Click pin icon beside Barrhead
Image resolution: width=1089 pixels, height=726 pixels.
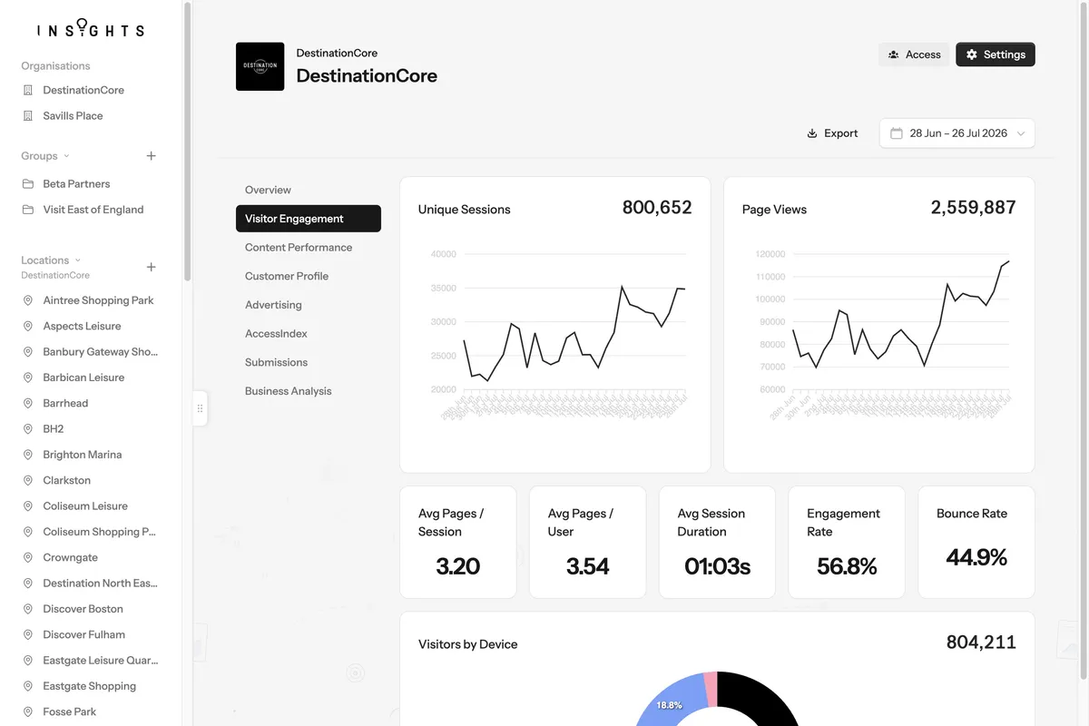[x=28, y=403]
